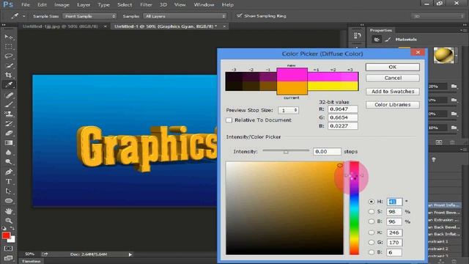The image size is (469, 264).
Task: Select the Hand tool
Action: pyautogui.click(x=8, y=211)
